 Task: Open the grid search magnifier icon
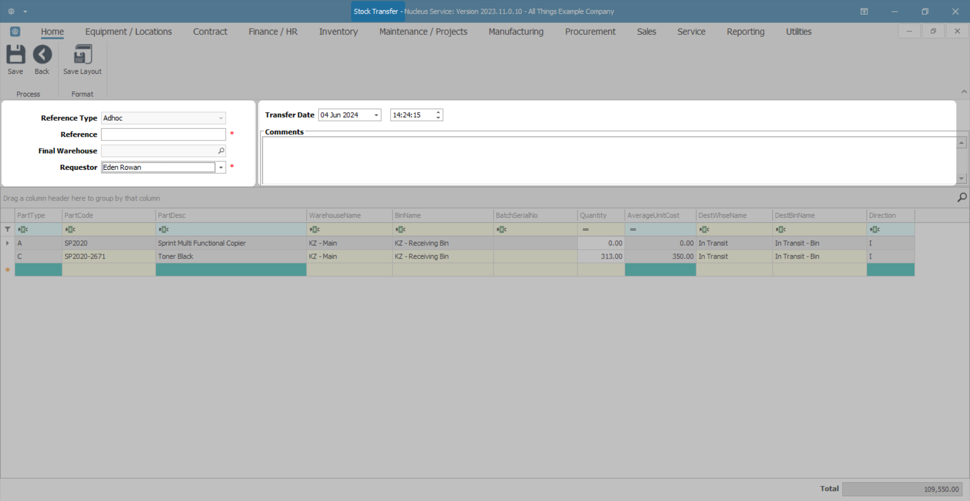point(962,197)
